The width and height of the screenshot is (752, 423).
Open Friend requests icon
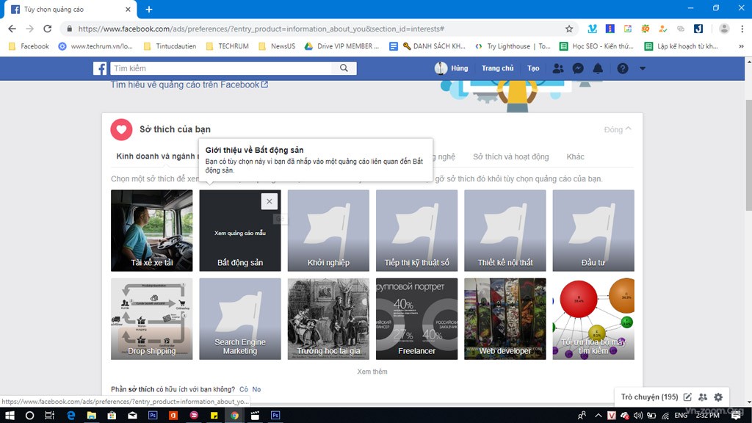pos(558,68)
